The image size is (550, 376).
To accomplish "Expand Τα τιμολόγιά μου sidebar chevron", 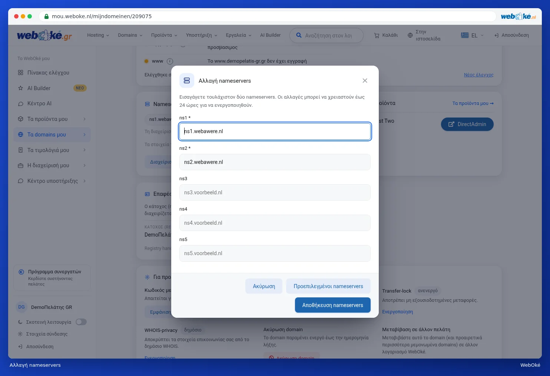I will pyautogui.click(x=85, y=150).
